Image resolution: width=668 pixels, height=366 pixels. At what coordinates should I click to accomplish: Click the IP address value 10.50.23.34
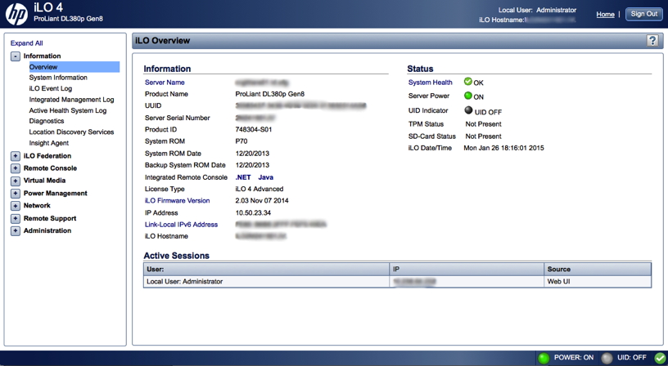[x=253, y=213]
